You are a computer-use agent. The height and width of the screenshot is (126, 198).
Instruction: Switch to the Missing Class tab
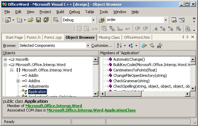coord(109,37)
